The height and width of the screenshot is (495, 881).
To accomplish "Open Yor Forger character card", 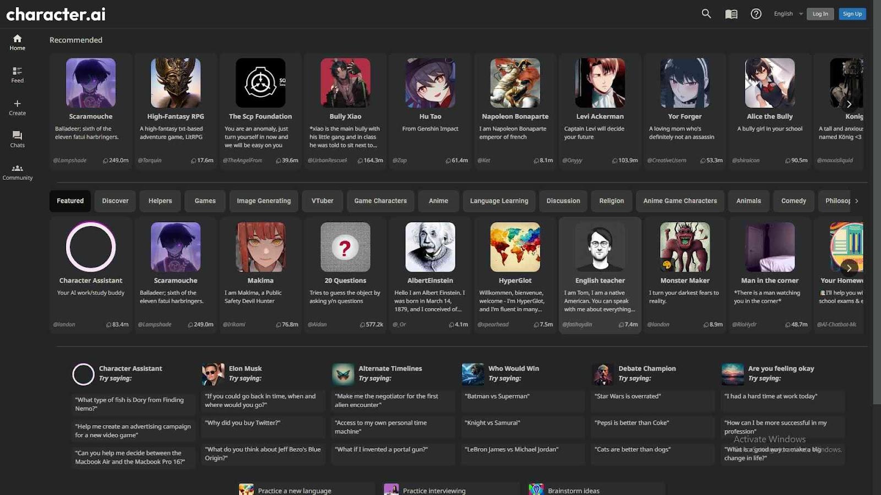I will [x=684, y=111].
